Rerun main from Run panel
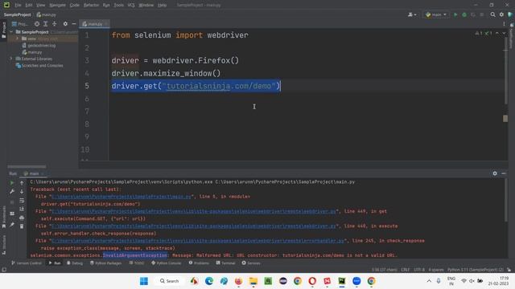The image size is (515, 289). pos(12,183)
